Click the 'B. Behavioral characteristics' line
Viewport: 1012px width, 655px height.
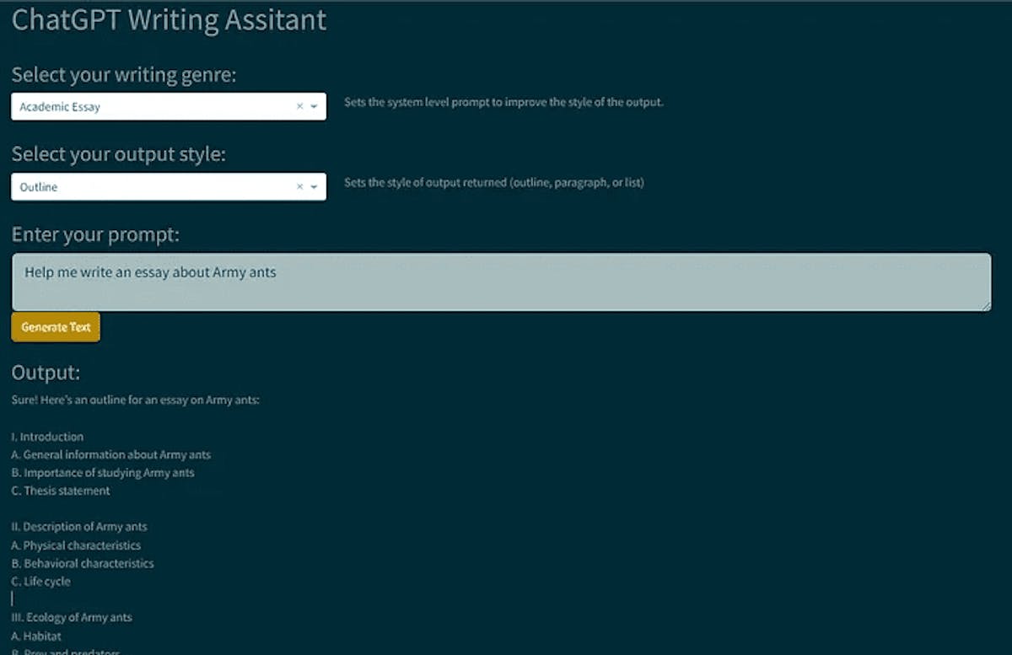coord(83,563)
